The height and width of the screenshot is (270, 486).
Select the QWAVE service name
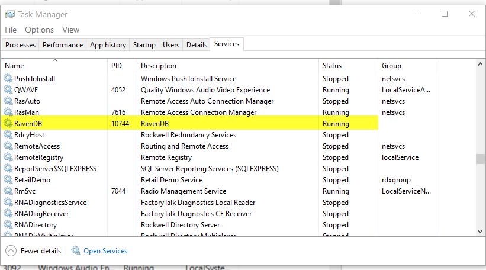(x=26, y=90)
